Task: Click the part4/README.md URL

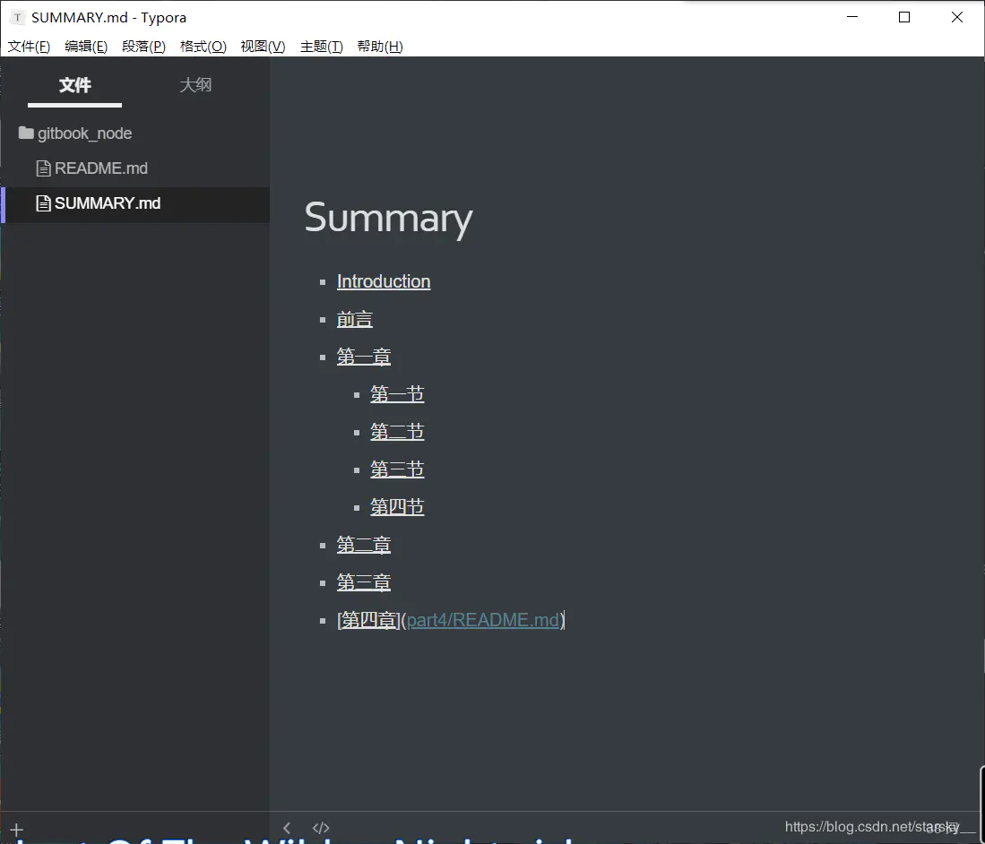Action: [482, 620]
